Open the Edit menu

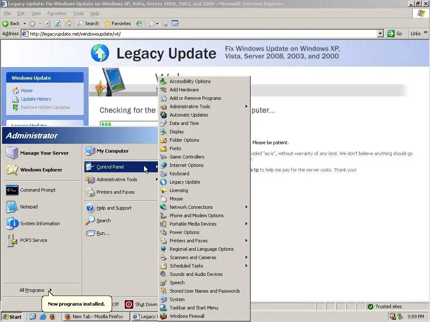click(21, 13)
